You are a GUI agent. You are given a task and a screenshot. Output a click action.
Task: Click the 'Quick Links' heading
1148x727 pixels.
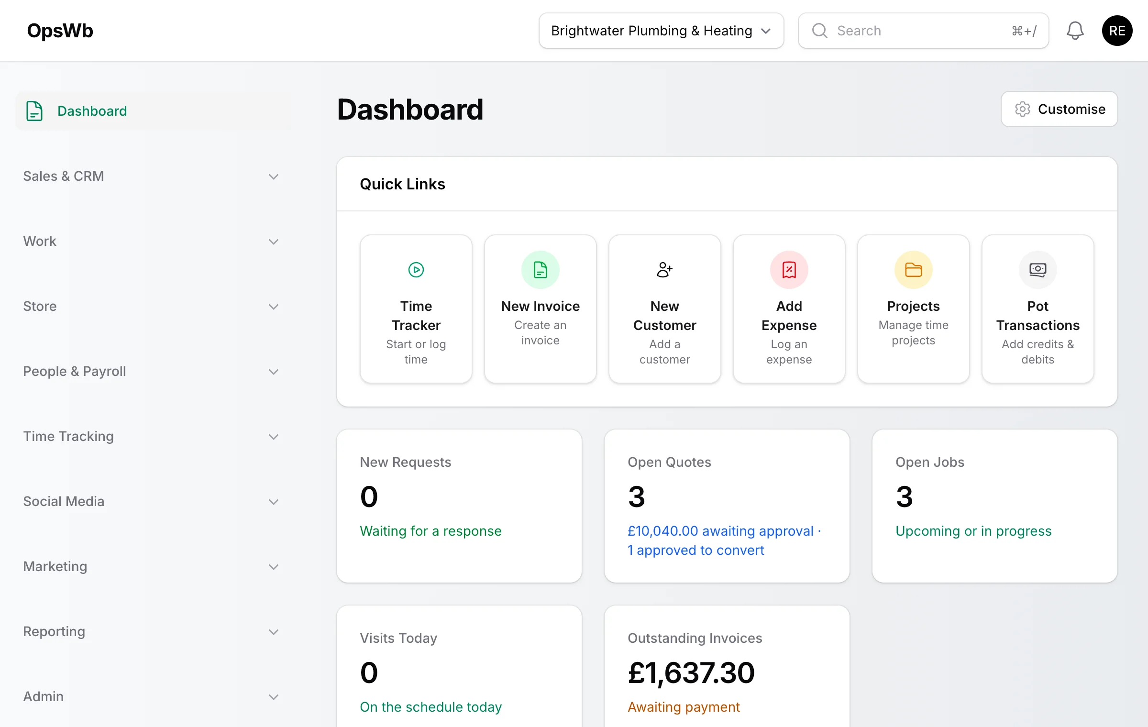coord(402,184)
